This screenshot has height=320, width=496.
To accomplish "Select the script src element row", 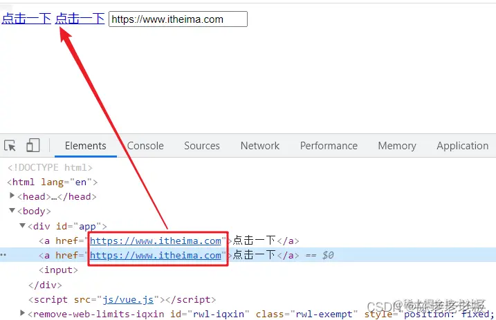I will pyautogui.click(x=122, y=300).
